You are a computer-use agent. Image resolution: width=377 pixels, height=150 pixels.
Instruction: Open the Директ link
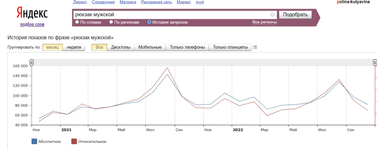pyautogui.click(x=80, y=2)
